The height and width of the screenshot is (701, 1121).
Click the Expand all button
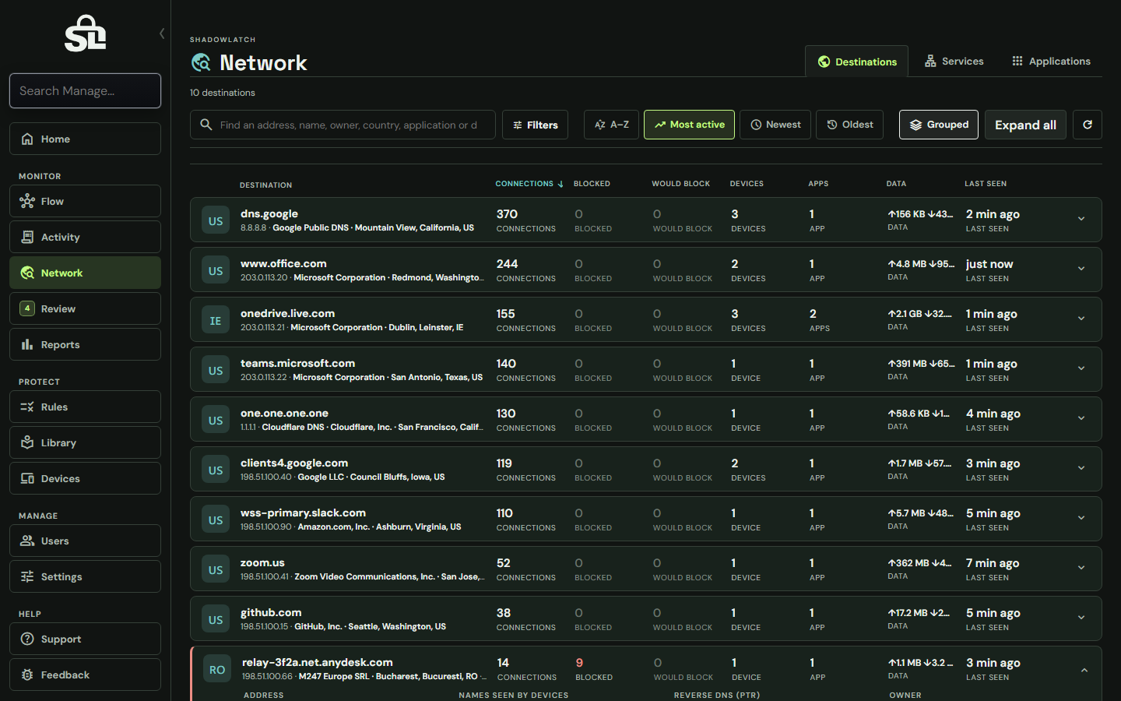(1025, 125)
